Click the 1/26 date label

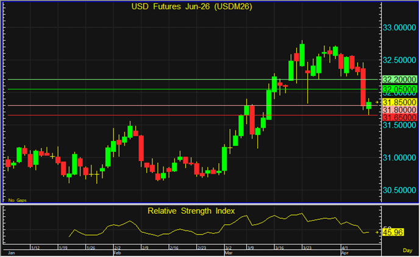[x=91, y=248]
